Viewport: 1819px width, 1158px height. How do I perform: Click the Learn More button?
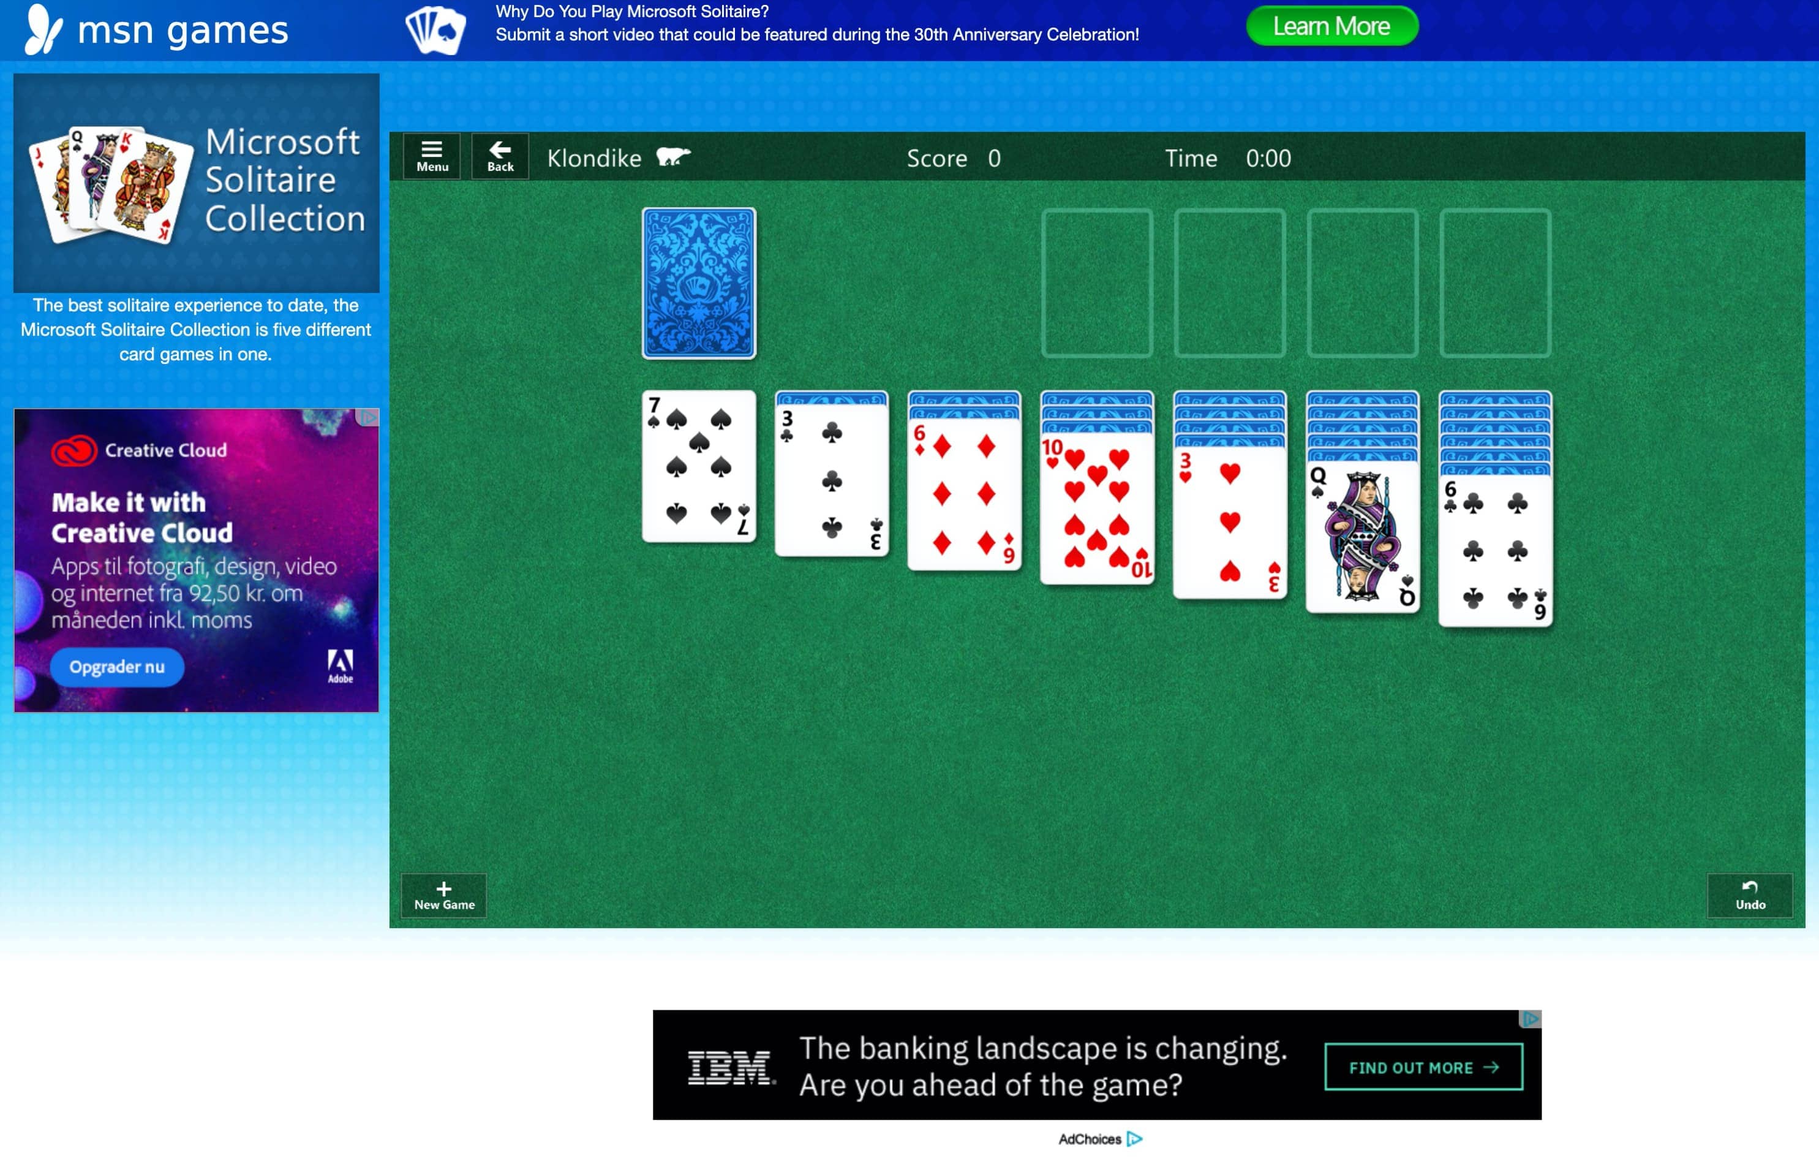[1331, 26]
